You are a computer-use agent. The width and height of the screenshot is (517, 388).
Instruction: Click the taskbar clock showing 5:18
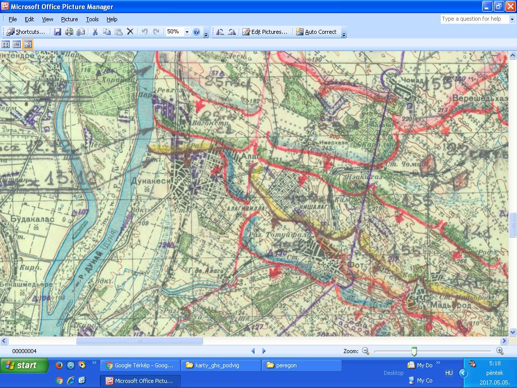tap(495, 363)
